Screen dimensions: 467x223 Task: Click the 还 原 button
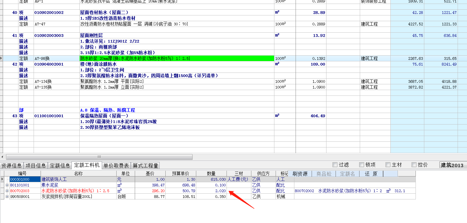pos(371,174)
